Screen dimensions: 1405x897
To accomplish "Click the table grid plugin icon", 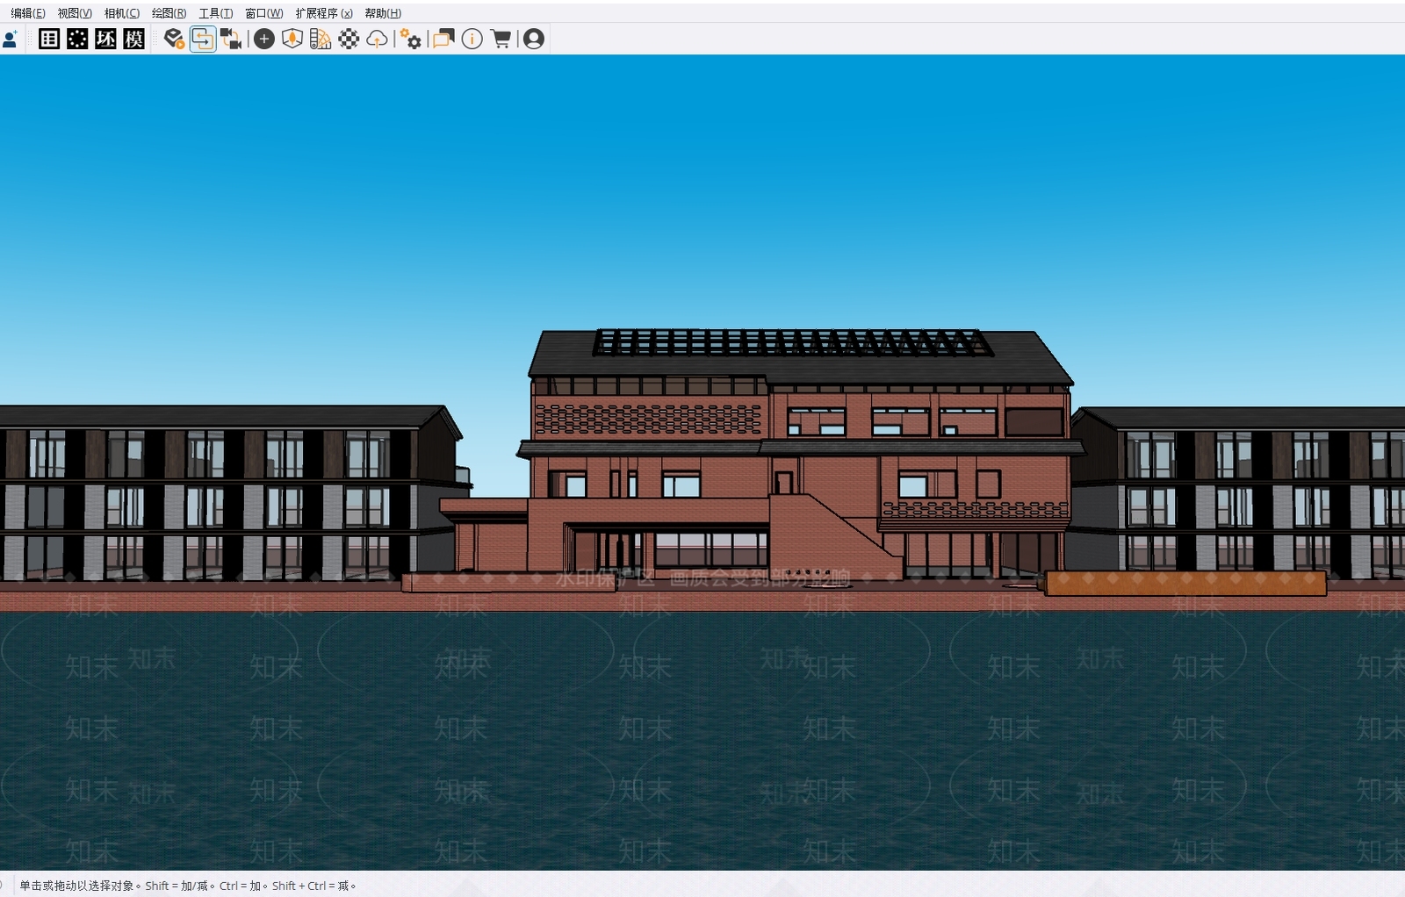I will coord(49,39).
